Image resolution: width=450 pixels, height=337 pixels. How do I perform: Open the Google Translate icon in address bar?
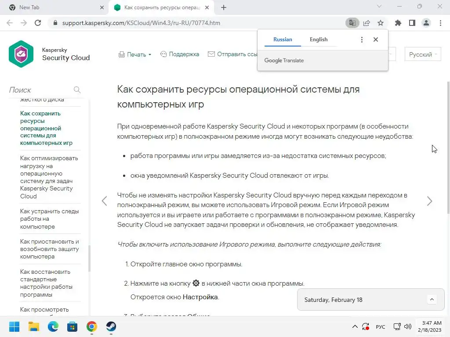tap(352, 23)
